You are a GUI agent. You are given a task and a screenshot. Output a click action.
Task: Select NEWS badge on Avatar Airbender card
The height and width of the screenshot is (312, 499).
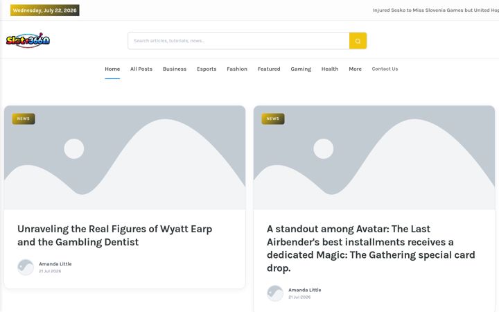click(x=273, y=119)
